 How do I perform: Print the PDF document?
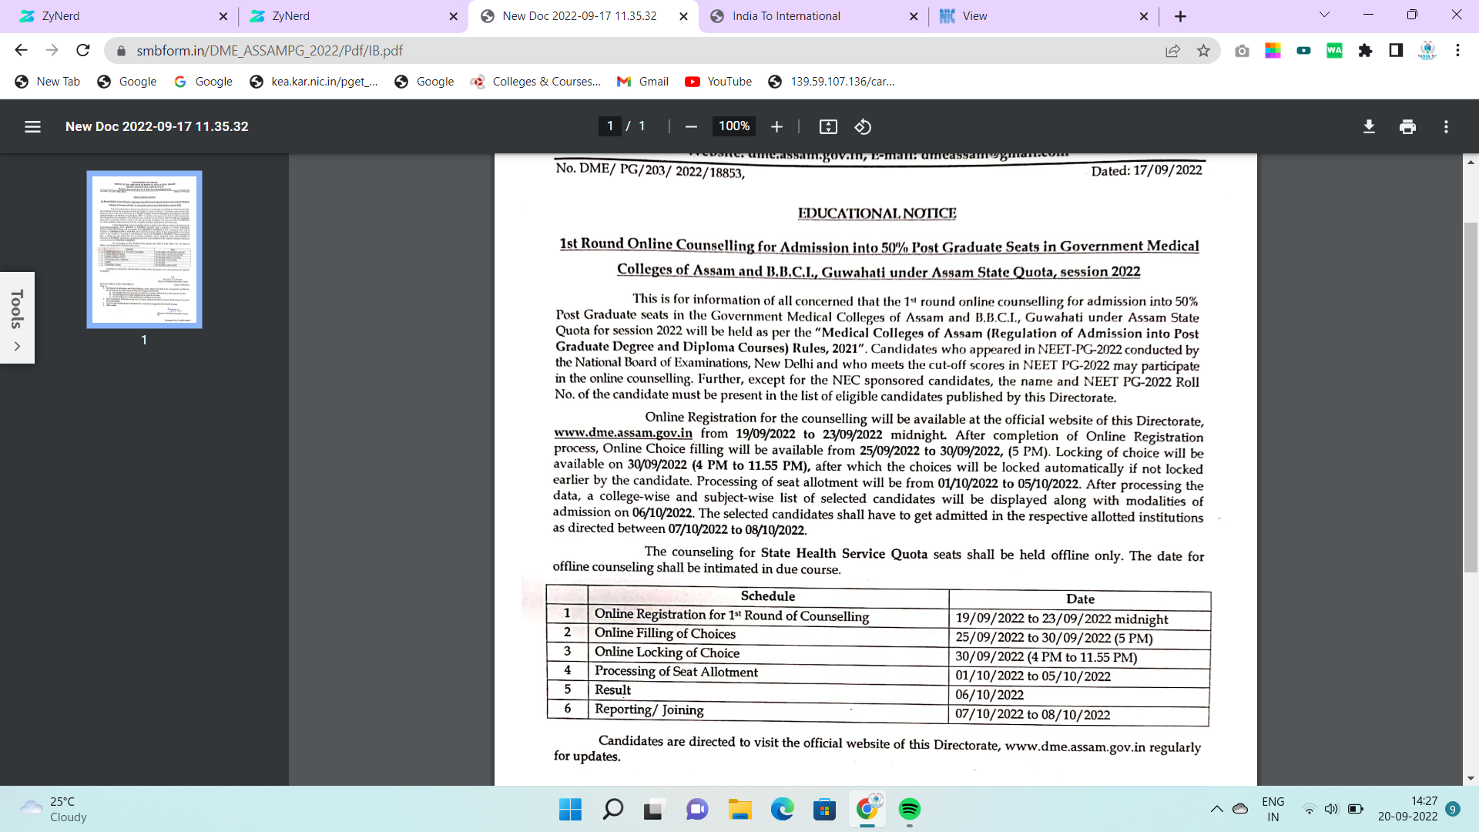coord(1407,126)
